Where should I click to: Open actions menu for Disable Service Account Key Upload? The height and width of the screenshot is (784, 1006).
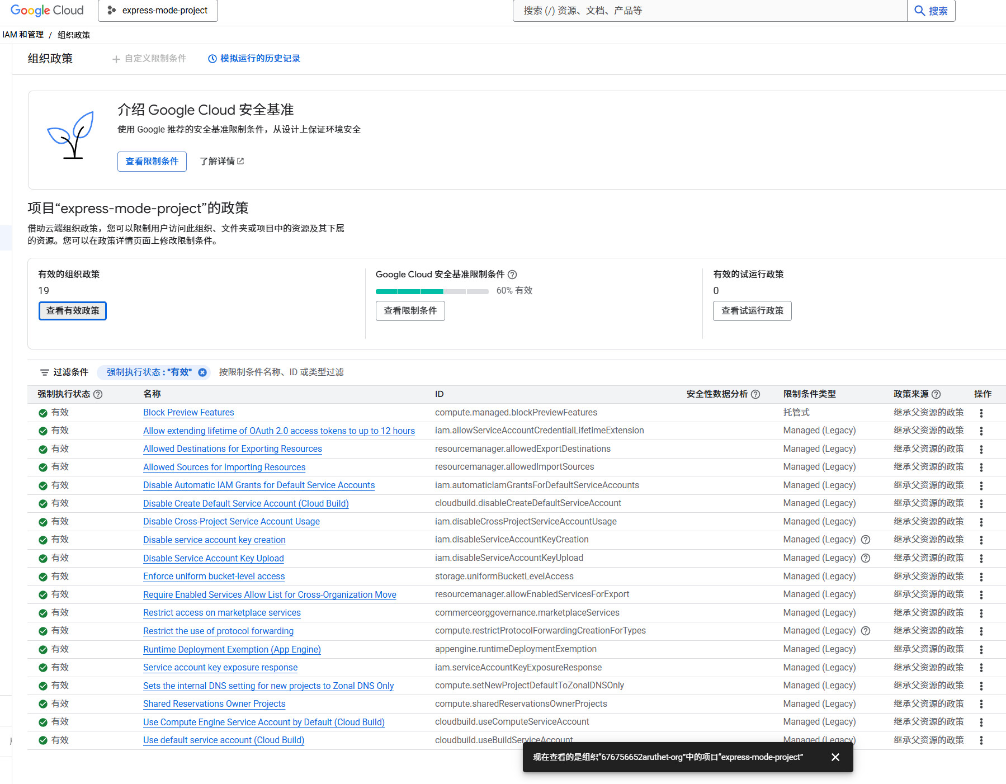(x=981, y=559)
